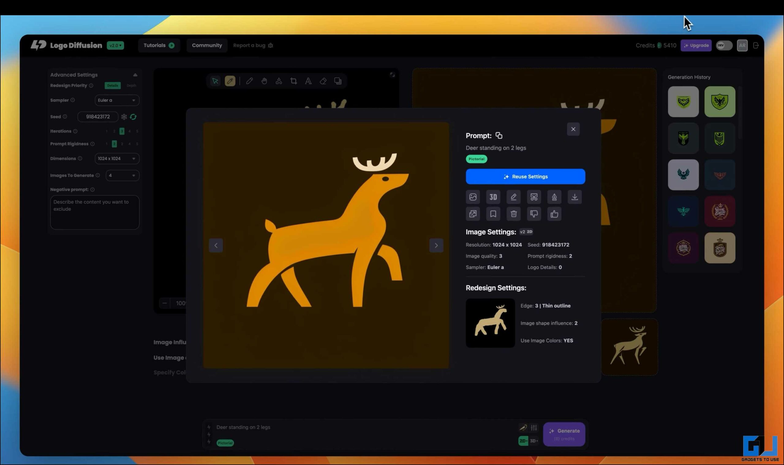This screenshot has width=784, height=465.
Task: Set Prompt Rigidness to 3
Action: 122,144
